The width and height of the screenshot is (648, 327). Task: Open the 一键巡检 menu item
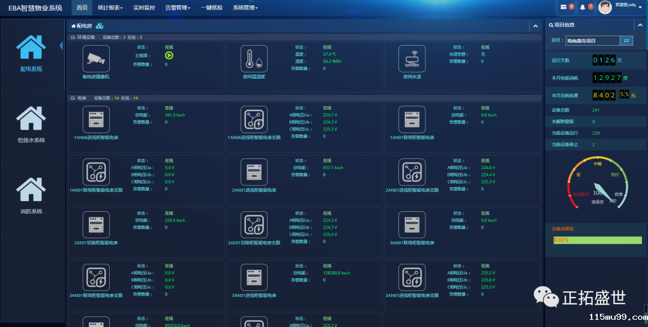point(212,8)
